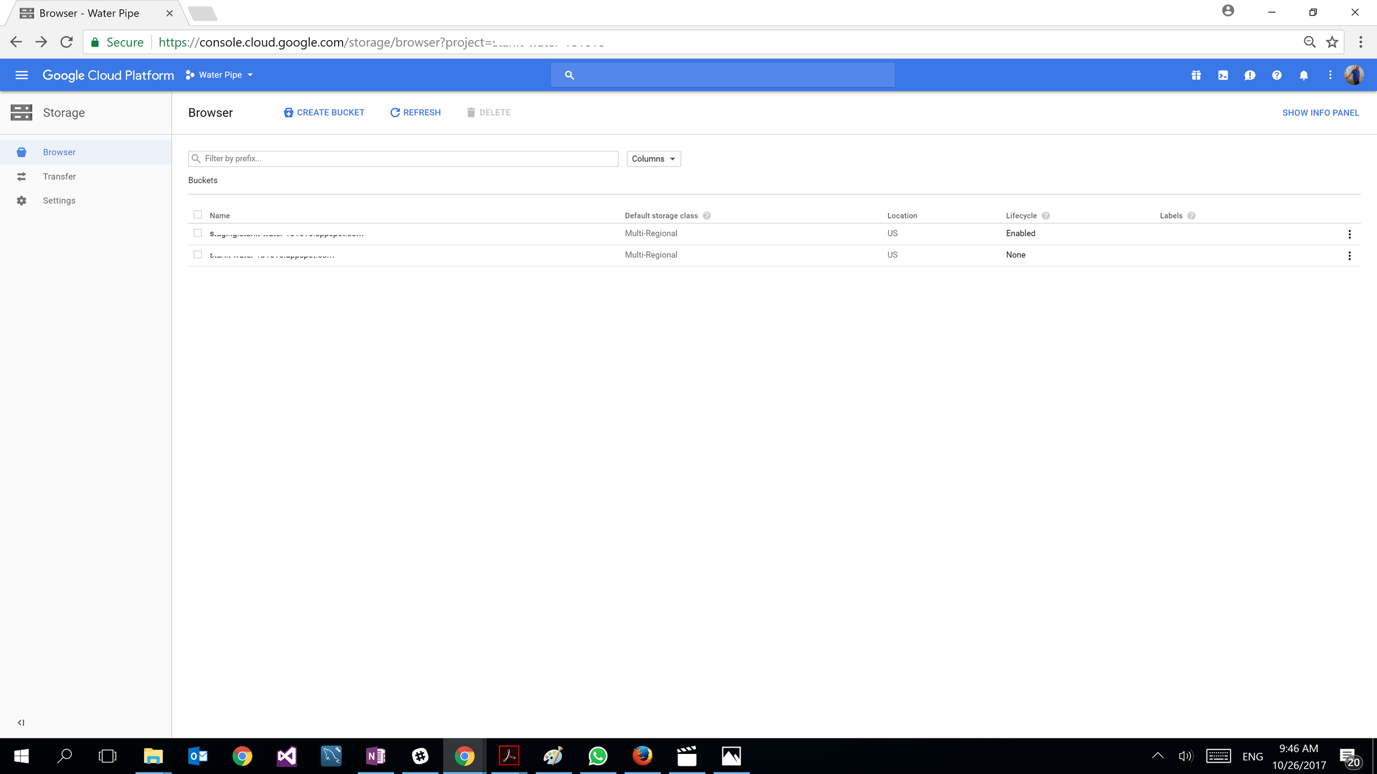The width and height of the screenshot is (1377, 774).
Task: Expand the Columns dropdown
Action: tap(654, 159)
